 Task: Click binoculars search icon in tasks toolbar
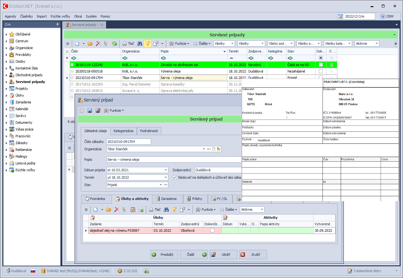click(x=166, y=210)
